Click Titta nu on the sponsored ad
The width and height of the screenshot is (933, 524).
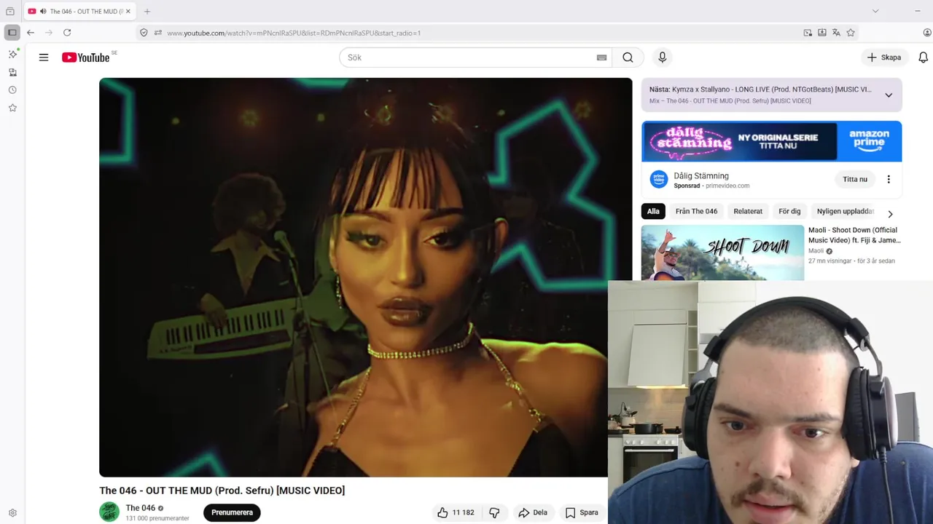click(855, 179)
